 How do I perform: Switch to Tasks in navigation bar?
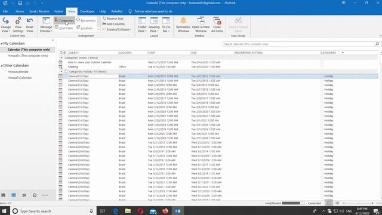(35, 195)
